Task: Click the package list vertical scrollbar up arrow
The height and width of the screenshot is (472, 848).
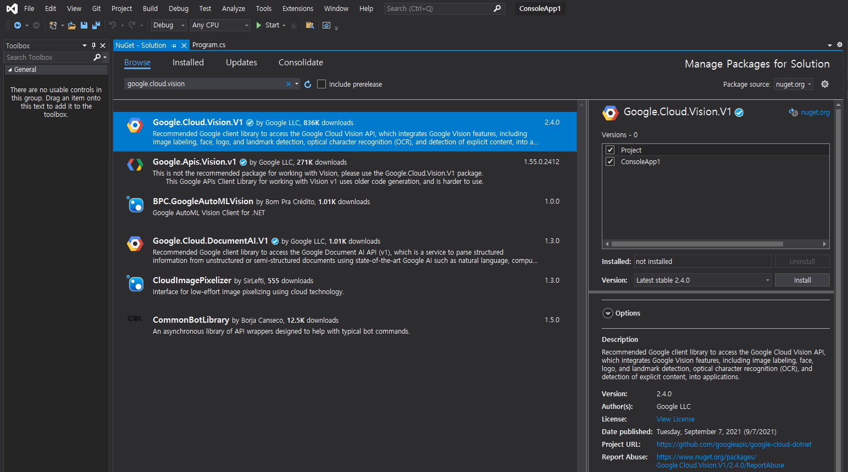Action: pyautogui.click(x=581, y=104)
